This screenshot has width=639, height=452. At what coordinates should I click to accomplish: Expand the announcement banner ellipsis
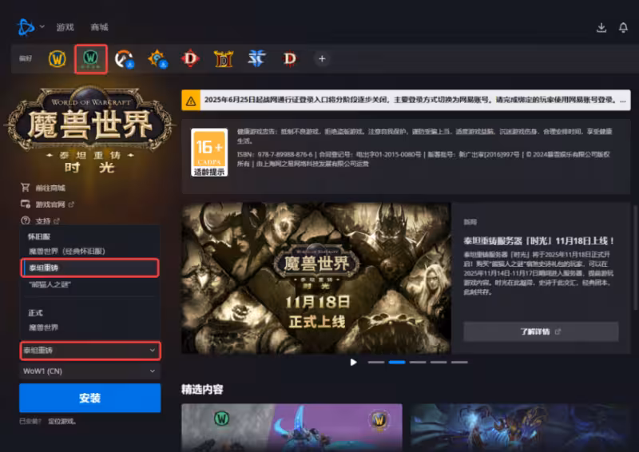(x=623, y=101)
